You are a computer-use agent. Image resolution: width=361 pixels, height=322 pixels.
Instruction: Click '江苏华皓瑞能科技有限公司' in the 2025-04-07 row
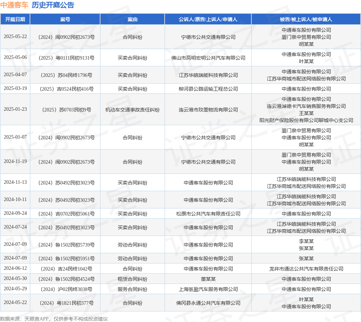tap(208, 75)
